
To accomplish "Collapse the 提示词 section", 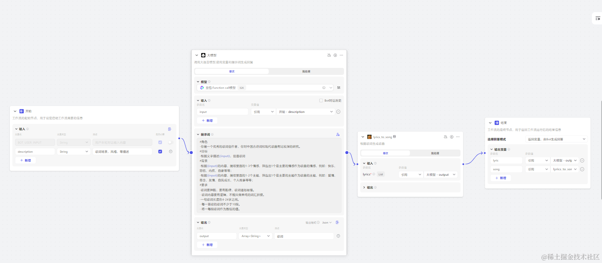I will coord(198,134).
